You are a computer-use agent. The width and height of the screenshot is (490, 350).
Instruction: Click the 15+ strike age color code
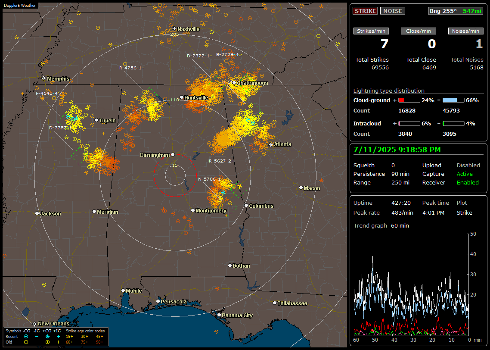coord(69,337)
